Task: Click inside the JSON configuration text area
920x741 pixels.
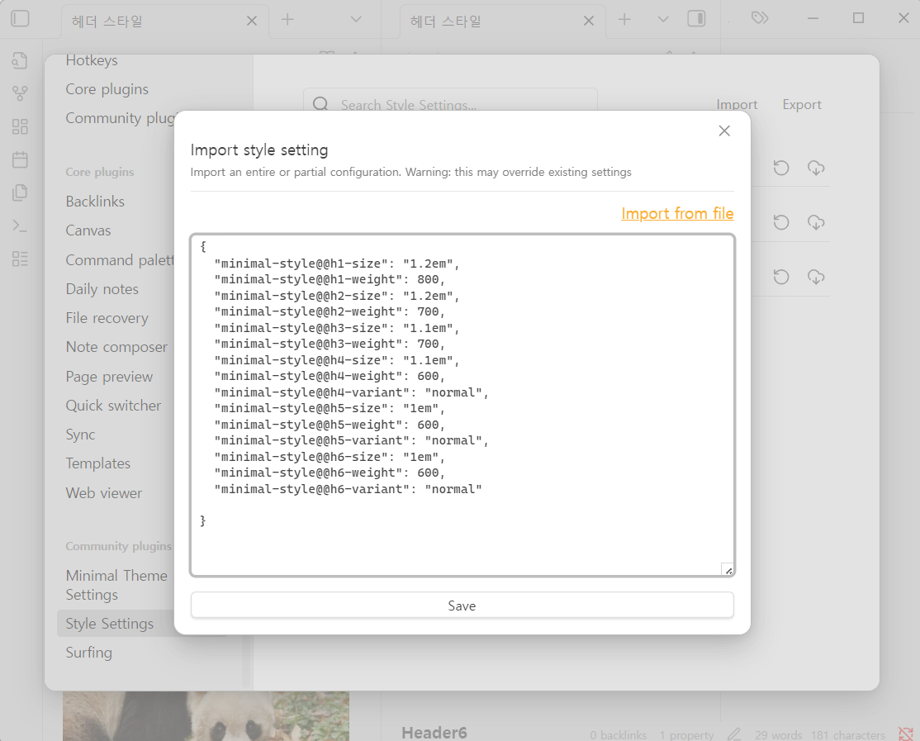Action: tap(462, 405)
